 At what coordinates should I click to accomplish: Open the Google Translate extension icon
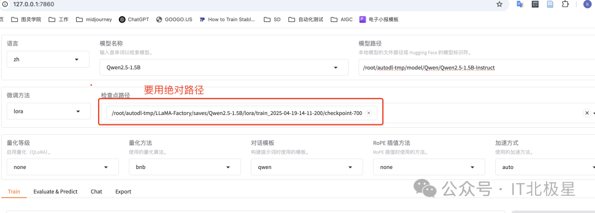[520, 4]
